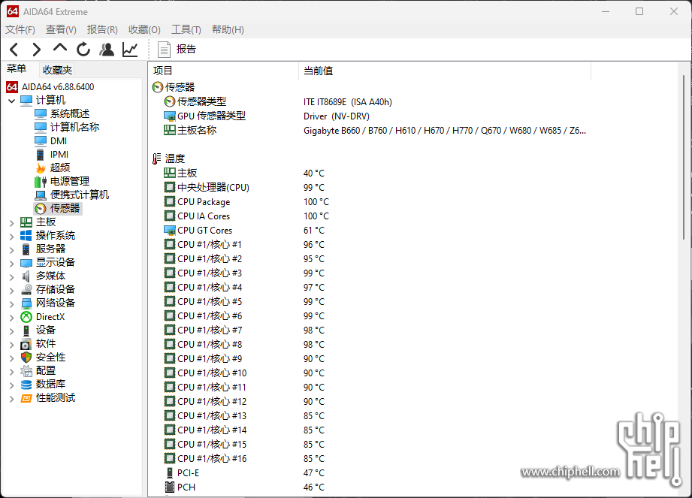Select the 系统概述 monitor icon
The image size is (692, 498).
[x=41, y=114]
